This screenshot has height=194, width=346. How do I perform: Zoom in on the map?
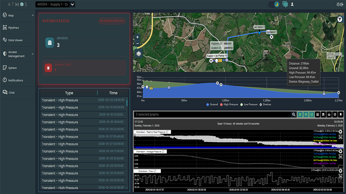point(138,37)
